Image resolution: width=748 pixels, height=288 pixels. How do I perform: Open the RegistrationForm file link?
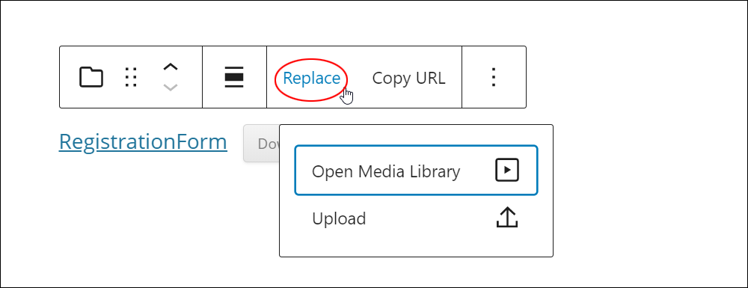point(143,141)
